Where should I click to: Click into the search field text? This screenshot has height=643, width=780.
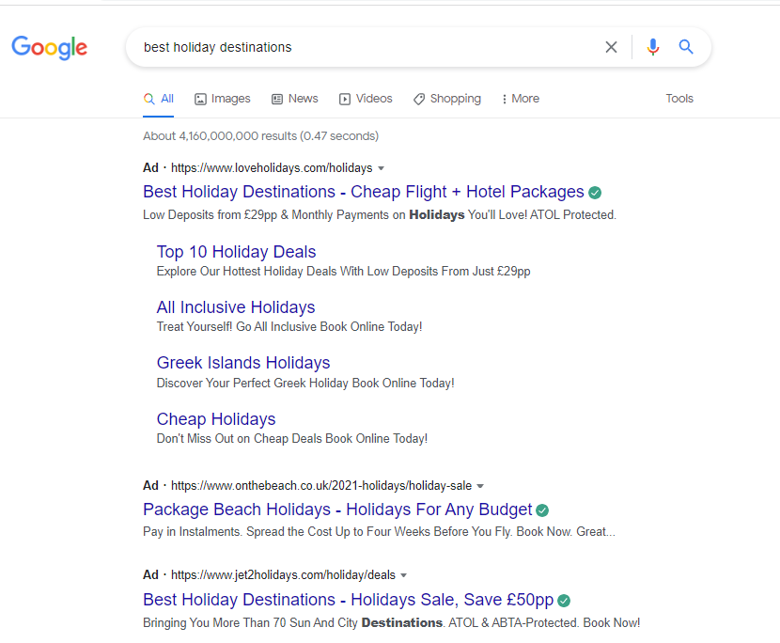tap(218, 47)
